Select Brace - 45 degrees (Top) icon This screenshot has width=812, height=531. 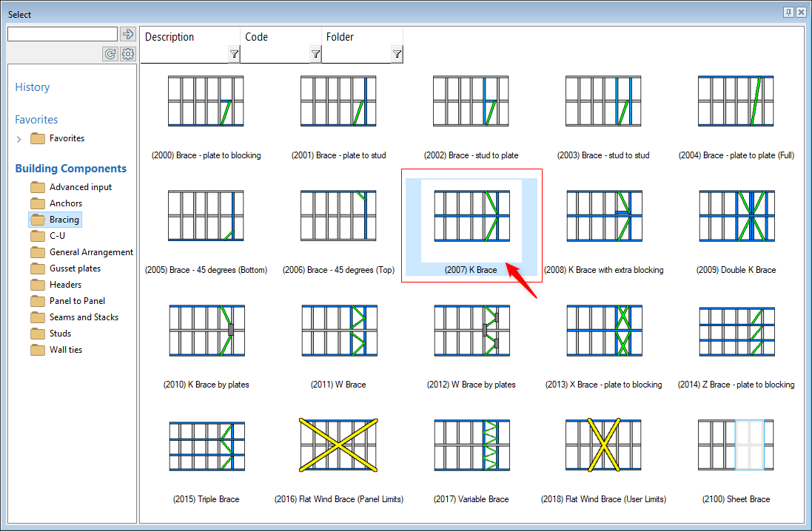pos(338,216)
